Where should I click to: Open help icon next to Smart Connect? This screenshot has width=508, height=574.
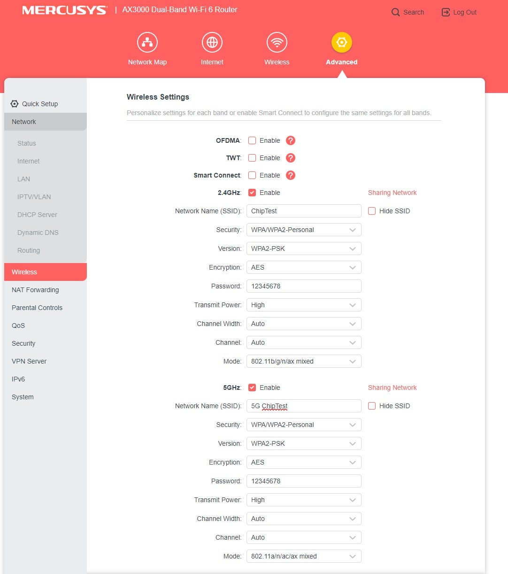291,175
